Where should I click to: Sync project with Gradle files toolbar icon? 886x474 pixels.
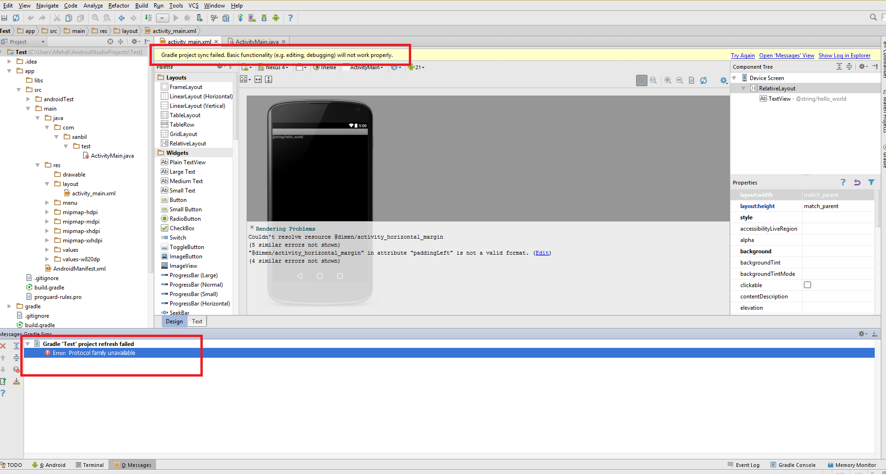pos(240,18)
